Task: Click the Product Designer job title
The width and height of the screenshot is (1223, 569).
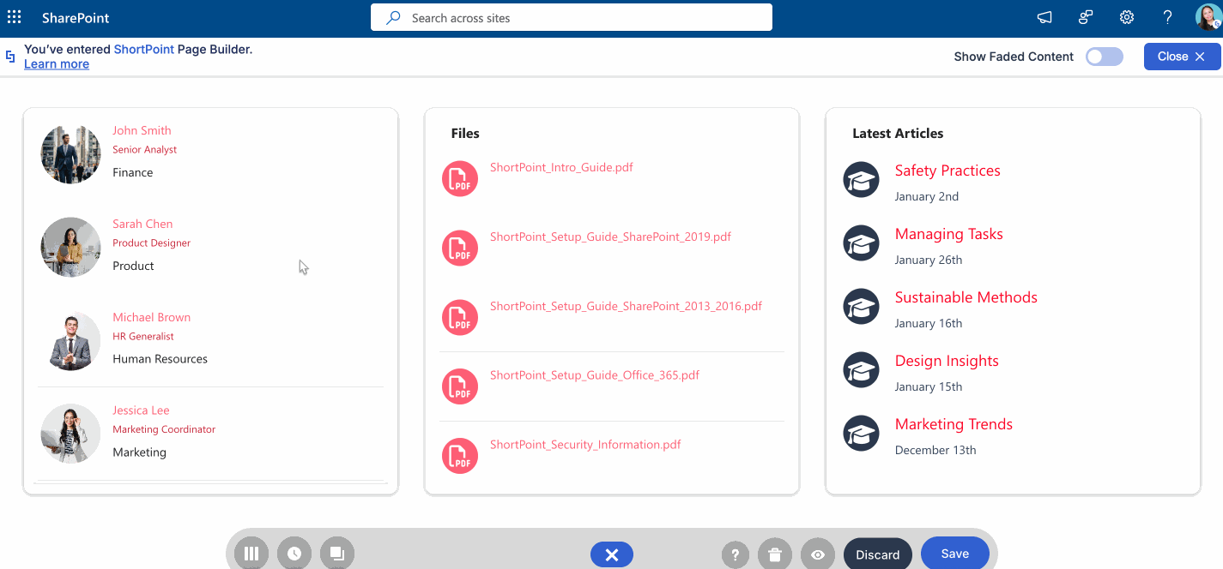Action: pyautogui.click(x=151, y=243)
